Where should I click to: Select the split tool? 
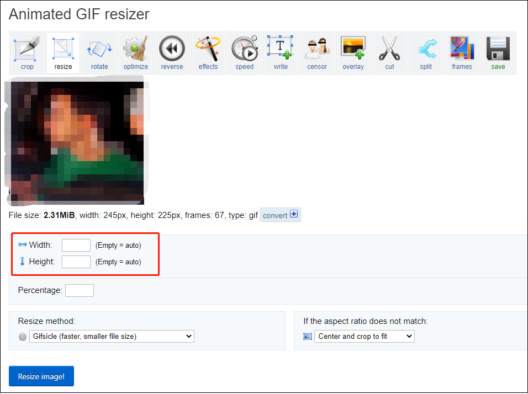click(425, 52)
